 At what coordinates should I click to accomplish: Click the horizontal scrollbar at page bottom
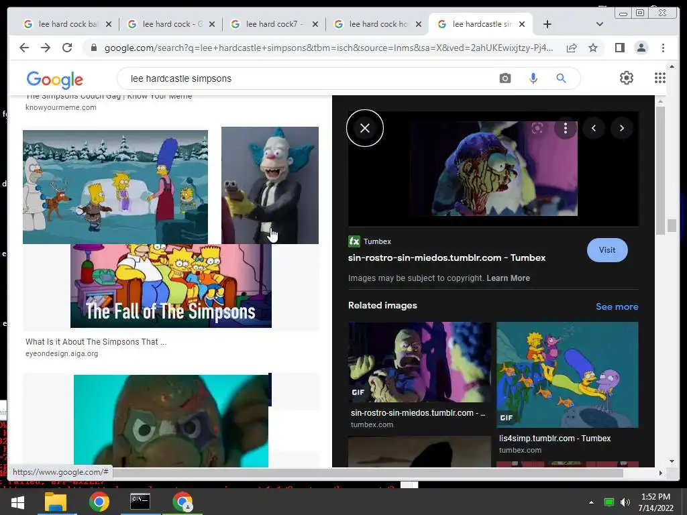(x=368, y=473)
